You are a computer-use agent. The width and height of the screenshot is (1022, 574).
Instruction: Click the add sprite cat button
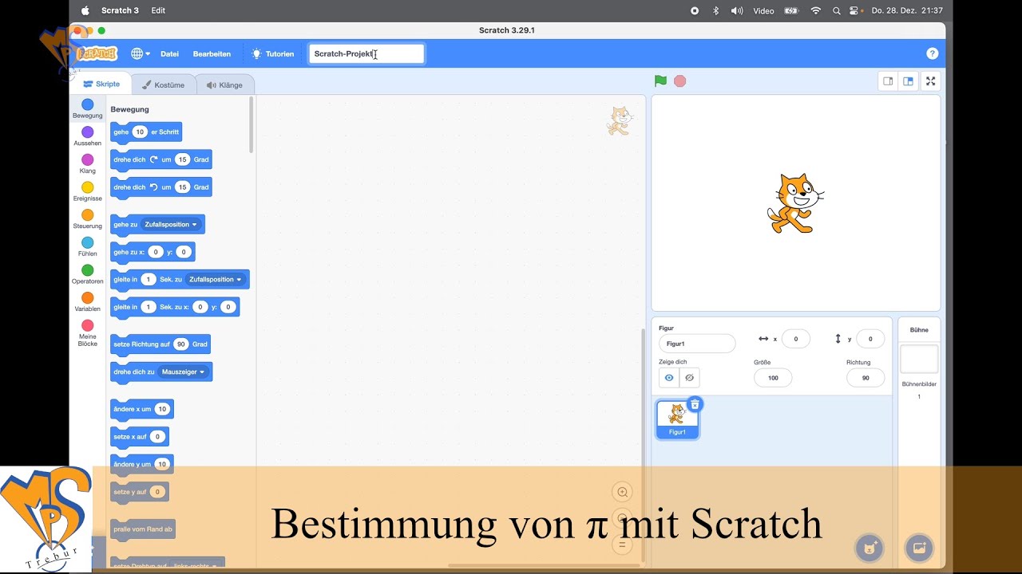click(869, 548)
